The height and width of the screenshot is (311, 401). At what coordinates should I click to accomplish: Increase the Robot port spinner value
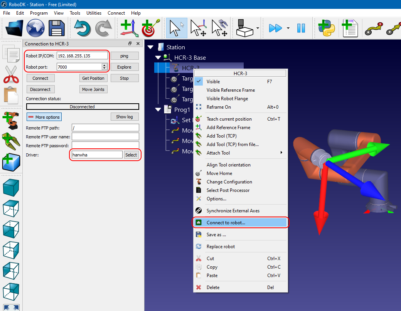tap(104, 65)
